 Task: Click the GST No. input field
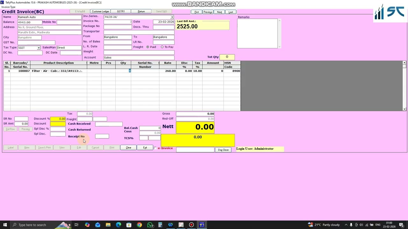[36, 43]
